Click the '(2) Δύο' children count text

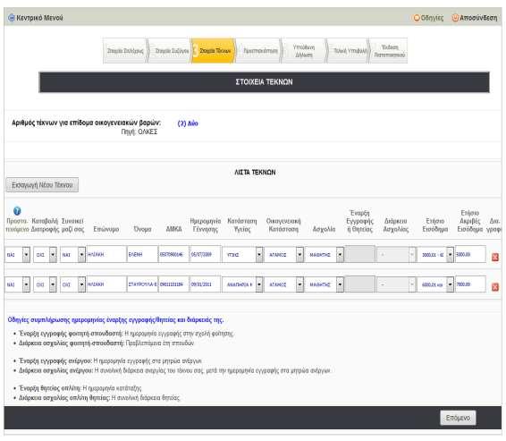188,123
